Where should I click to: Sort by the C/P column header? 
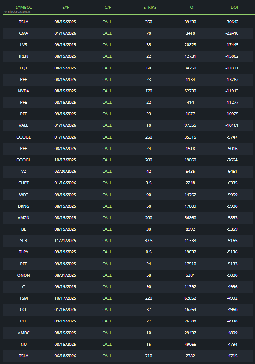(x=108, y=8)
